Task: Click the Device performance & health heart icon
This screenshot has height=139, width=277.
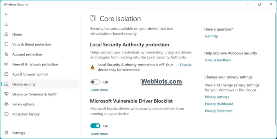Action: pyautogui.click(x=6, y=94)
